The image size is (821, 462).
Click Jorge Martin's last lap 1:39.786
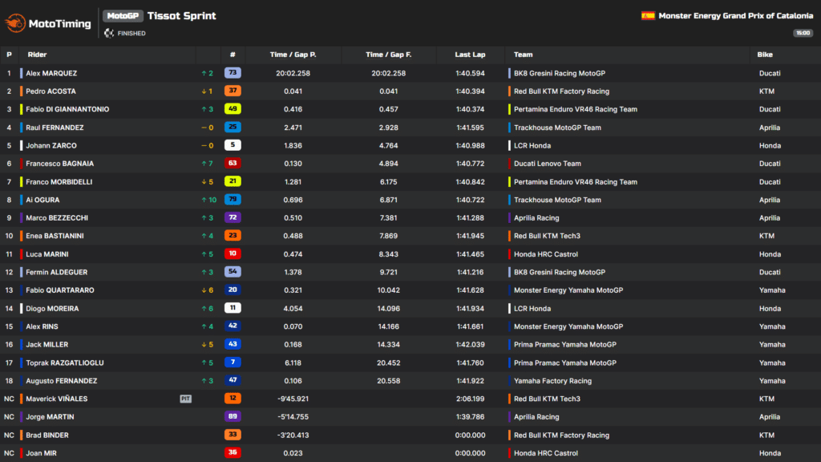[470, 417]
